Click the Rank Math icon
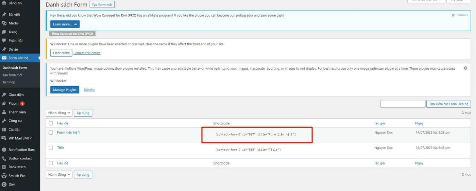 point(4,167)
